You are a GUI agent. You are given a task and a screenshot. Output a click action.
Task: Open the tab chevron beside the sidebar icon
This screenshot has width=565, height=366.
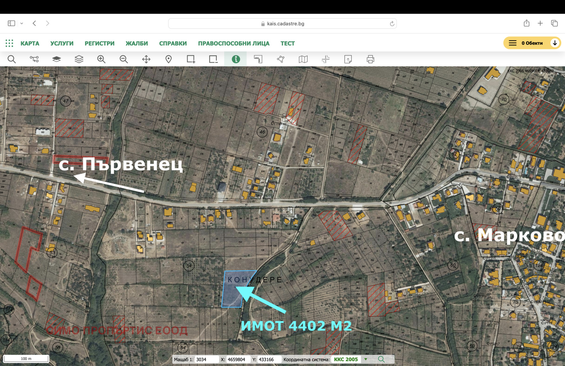point(22,23)
